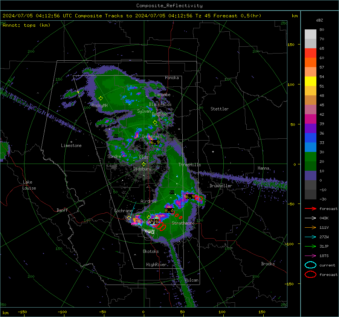Select the yellow diamond marker below RedDeer
339x317 pixels.
point(155,123)
